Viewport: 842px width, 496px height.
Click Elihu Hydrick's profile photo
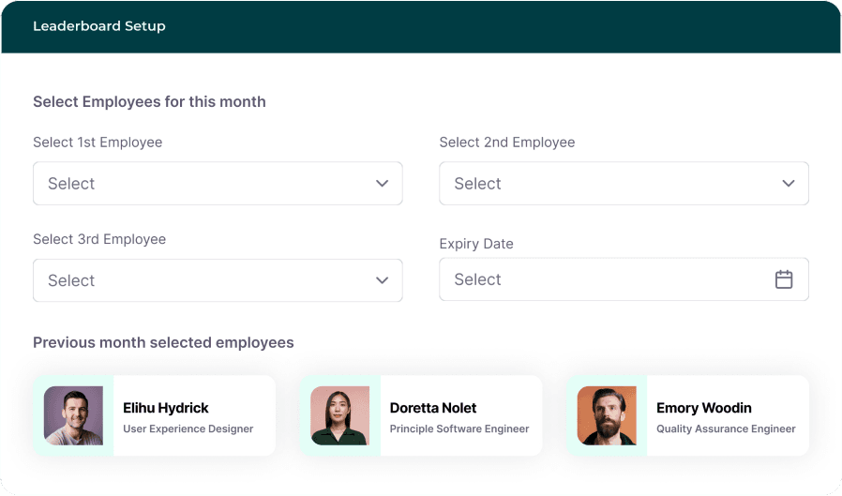tap(73, 415)
